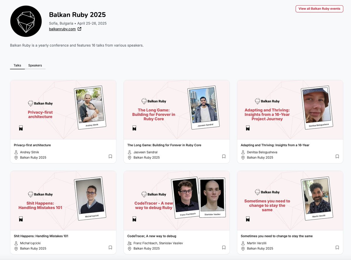Click Balkan Ruby 2025 under Denitsa Belogusheva
Screen dimensions: 351x260
pos(260,158)
